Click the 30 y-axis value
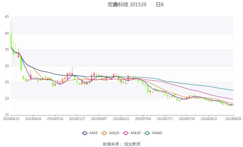The image size is (243, 147). (x=7, y=66)
